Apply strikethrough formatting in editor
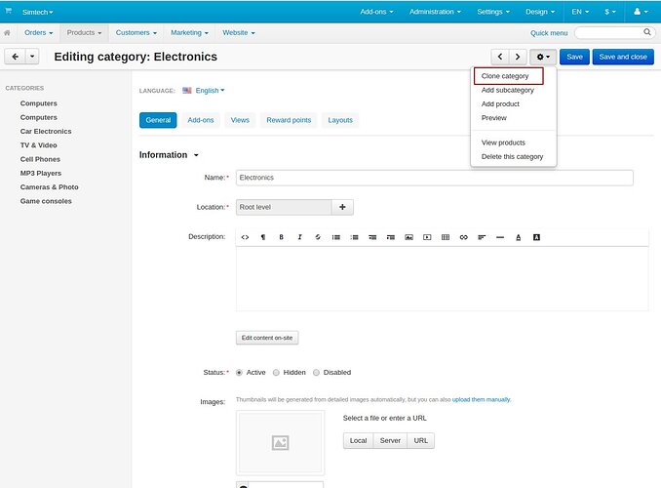Viewport: 661px width, 488px height. click(318, 237)
